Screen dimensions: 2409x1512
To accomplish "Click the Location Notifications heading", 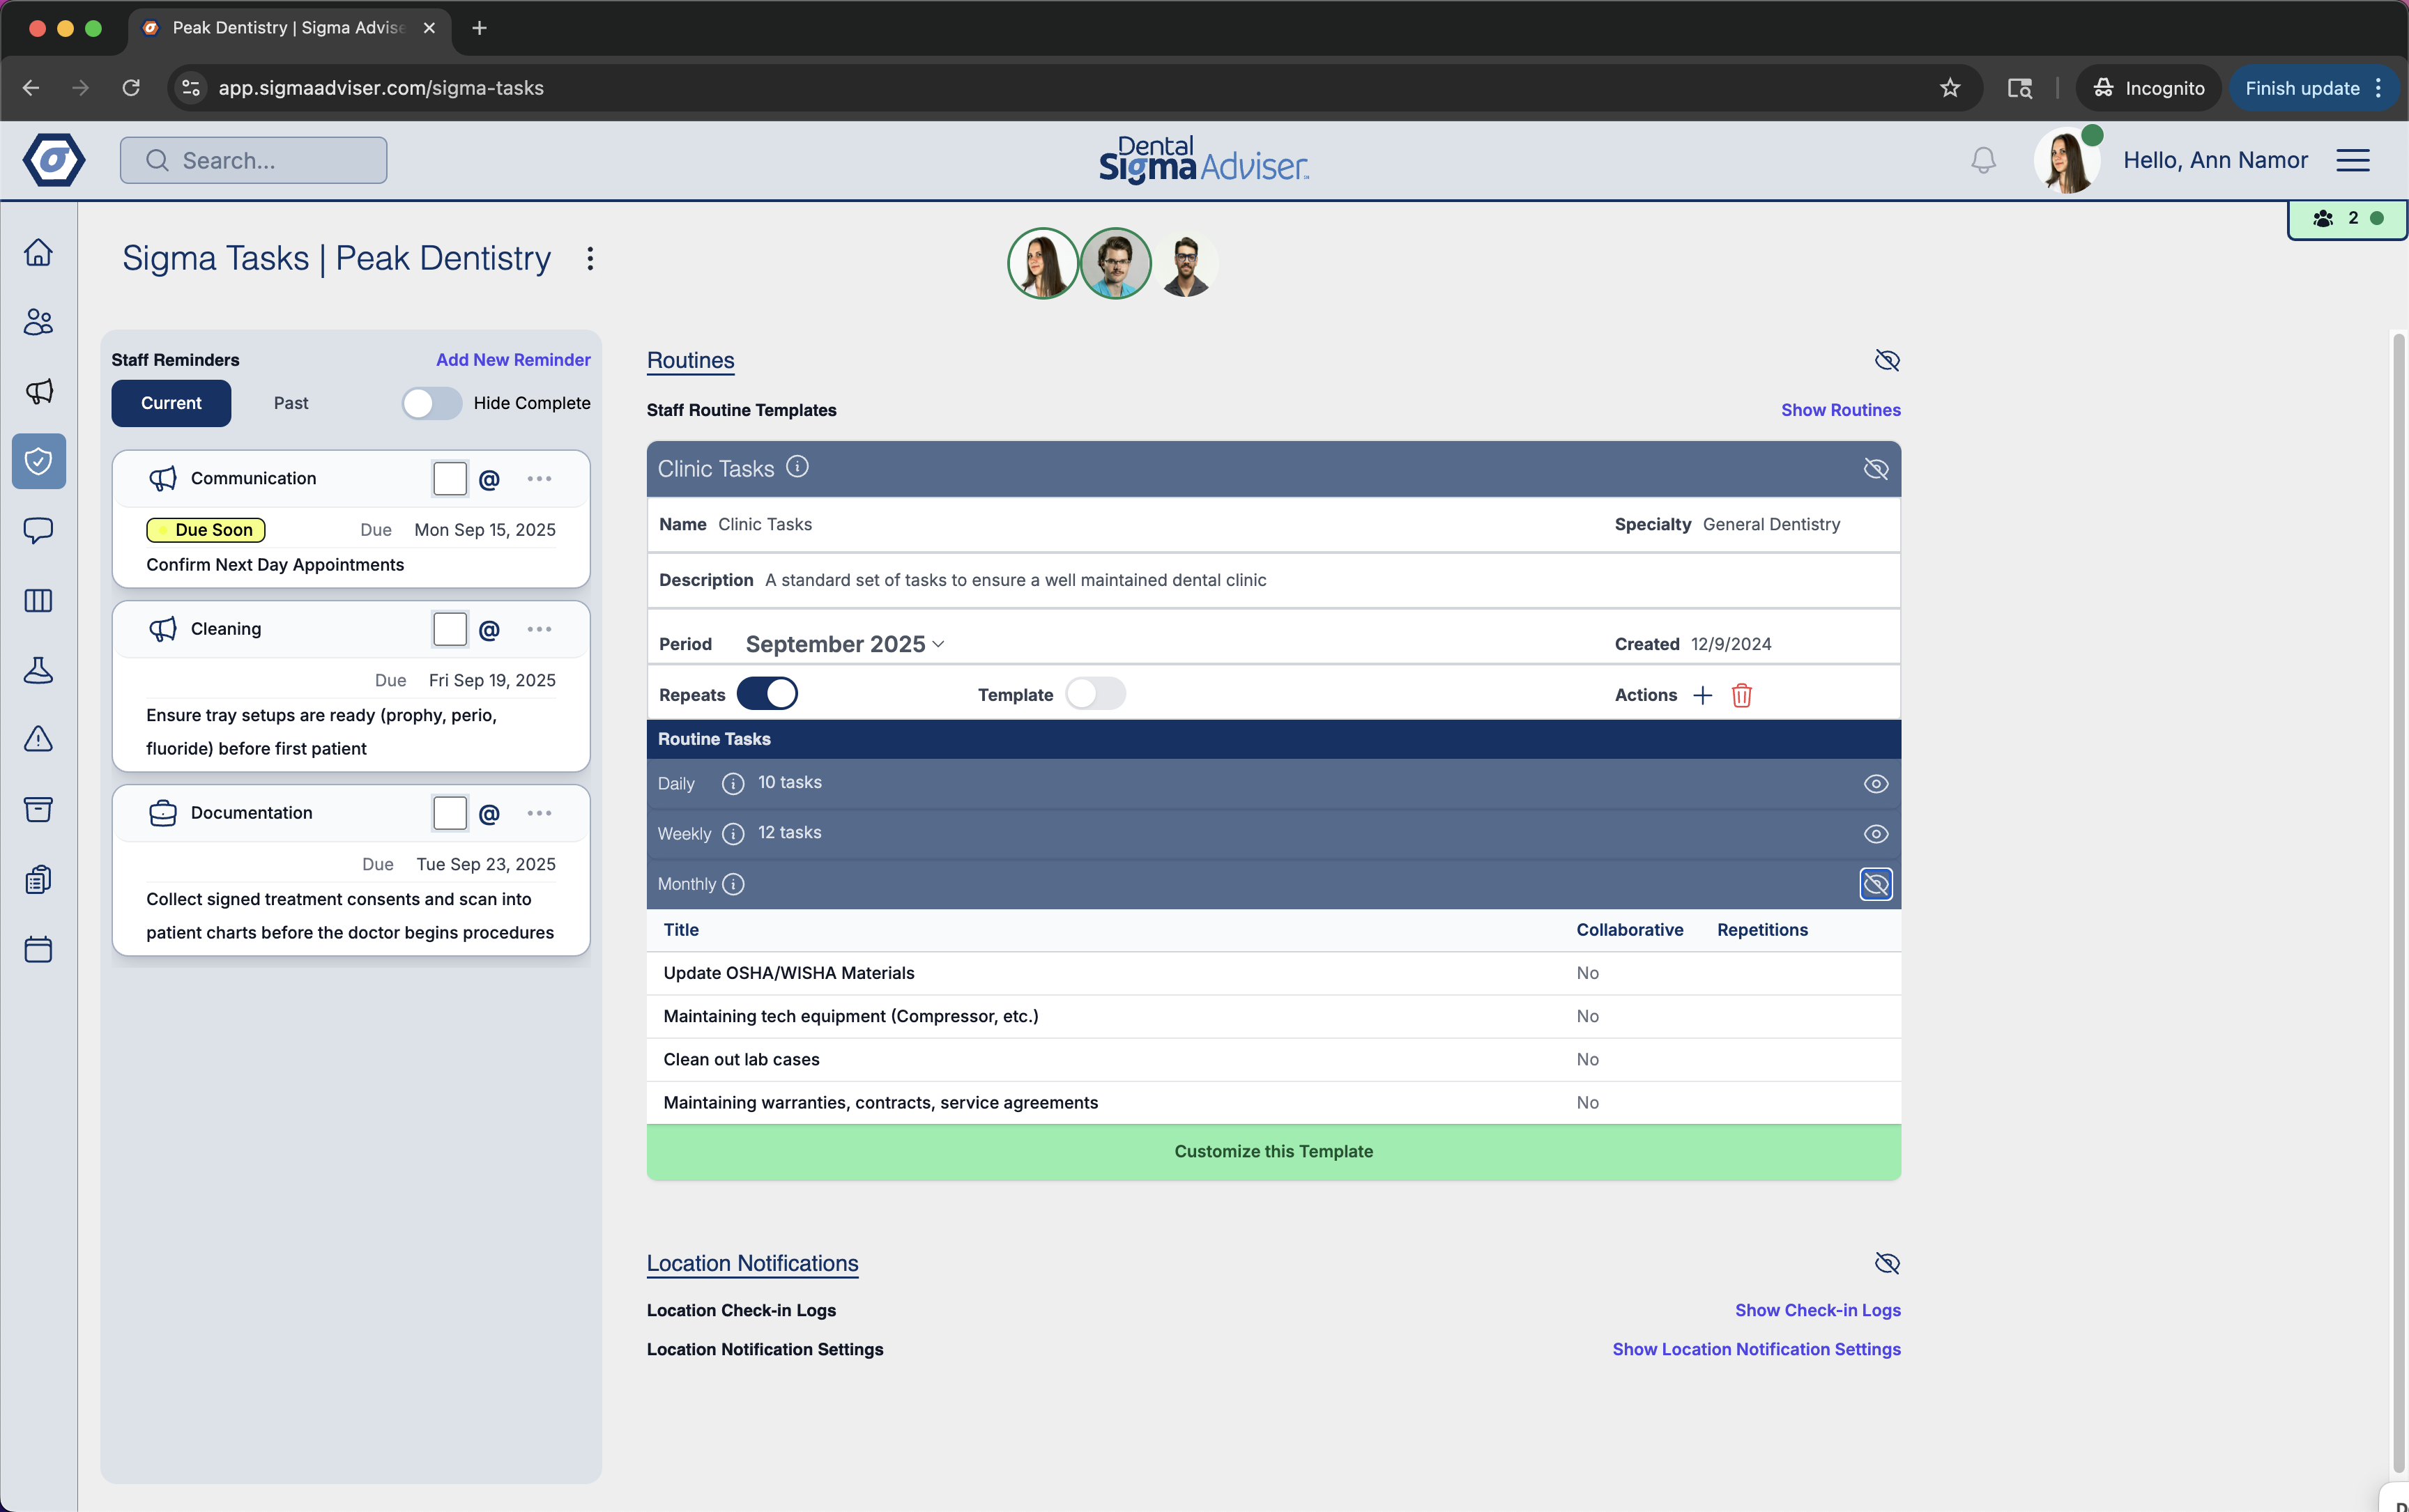I will [752, 1263].
